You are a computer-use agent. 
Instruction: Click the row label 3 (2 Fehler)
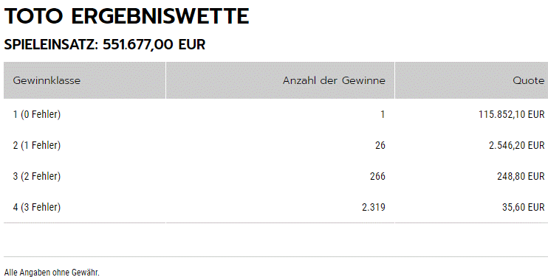[37, 176]
